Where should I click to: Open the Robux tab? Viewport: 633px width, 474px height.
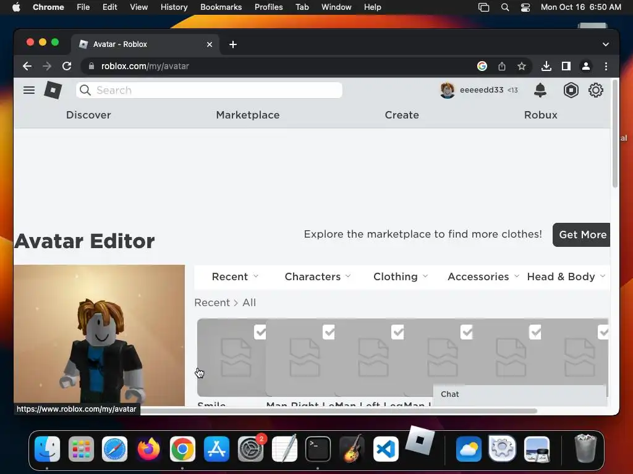pyautogui.click(x=540, y=115)
